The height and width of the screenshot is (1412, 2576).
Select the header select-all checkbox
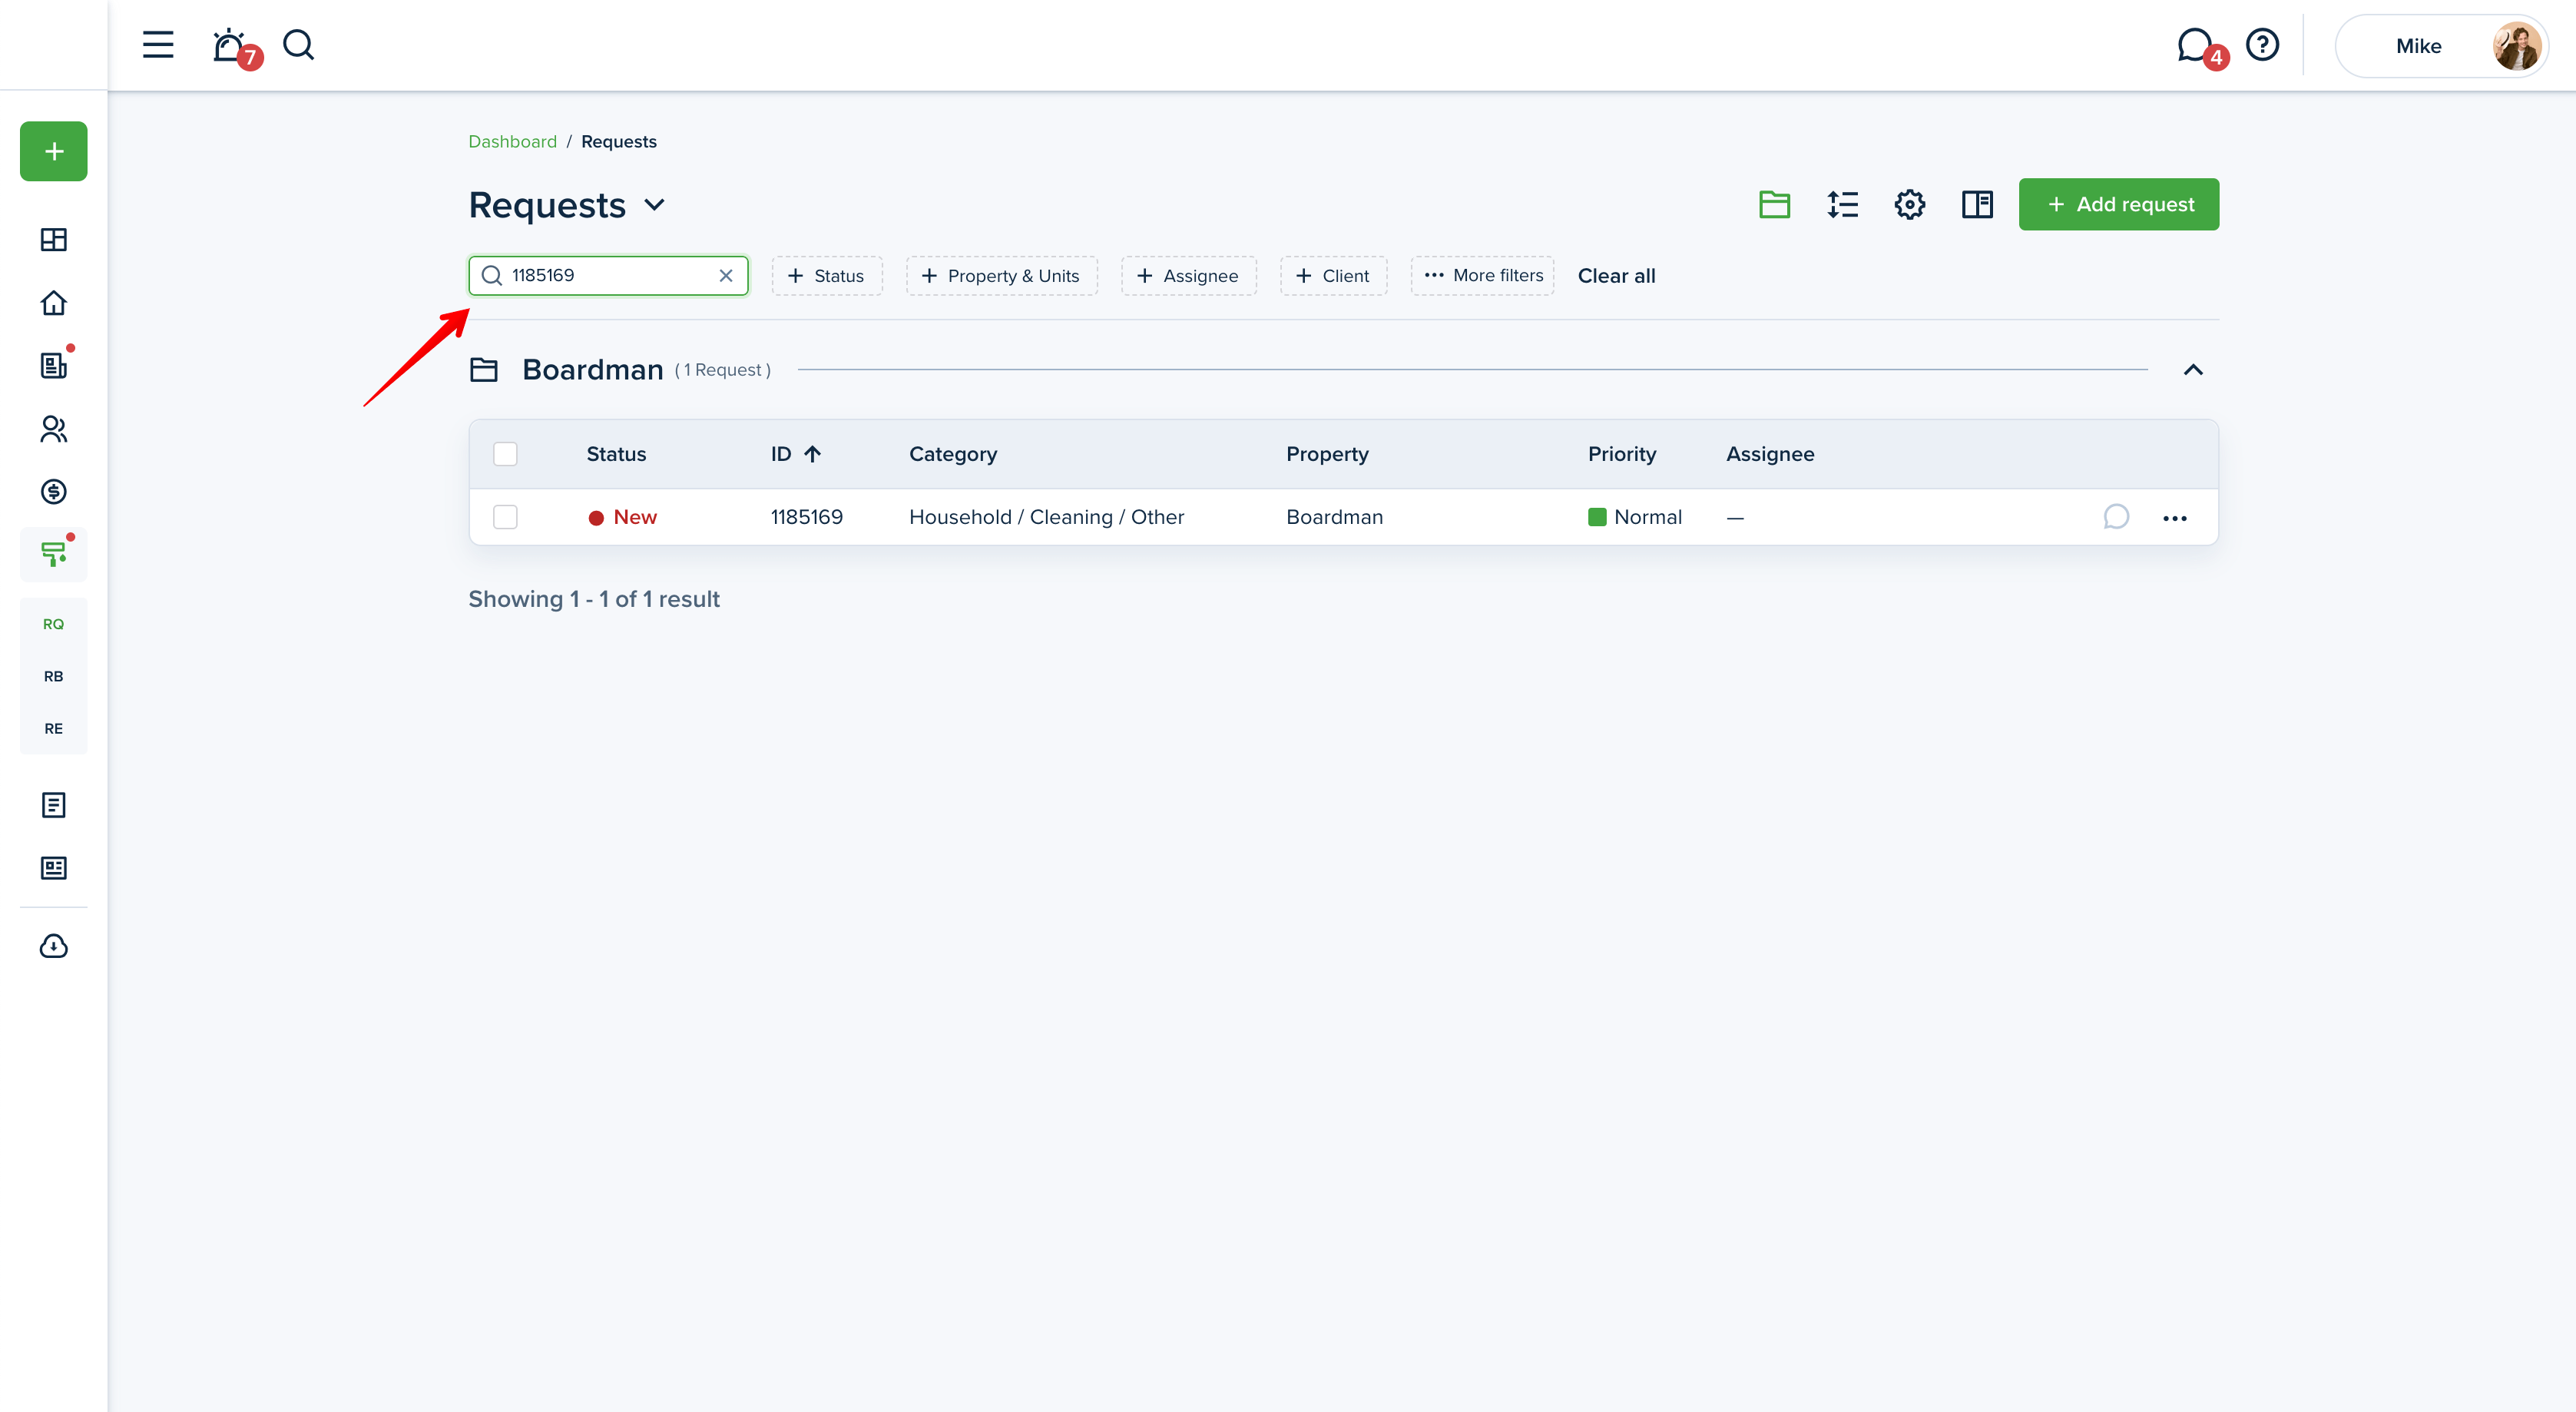pyautogui.click(x=505, y=454)
